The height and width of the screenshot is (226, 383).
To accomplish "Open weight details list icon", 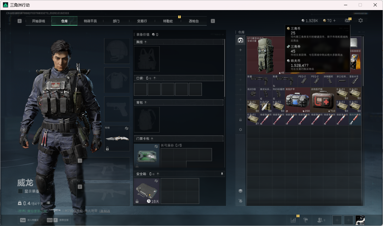I will (48, 203).
